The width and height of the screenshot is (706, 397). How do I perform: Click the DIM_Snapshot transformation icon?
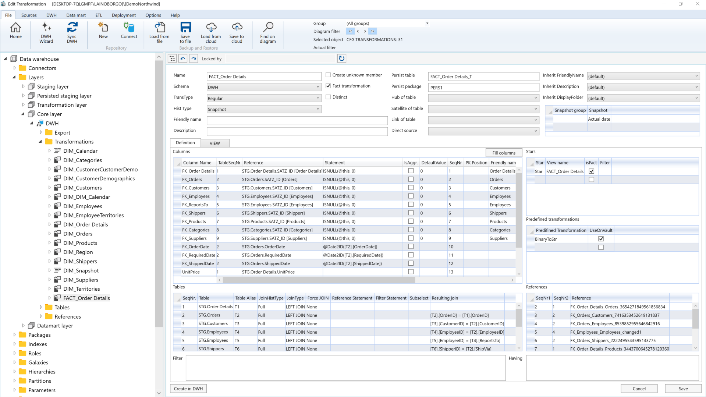click(x=57, y=270)
